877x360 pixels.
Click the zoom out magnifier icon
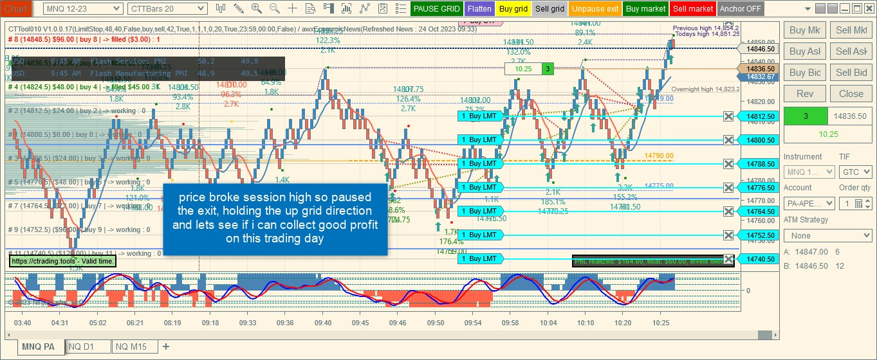[275, 8]
